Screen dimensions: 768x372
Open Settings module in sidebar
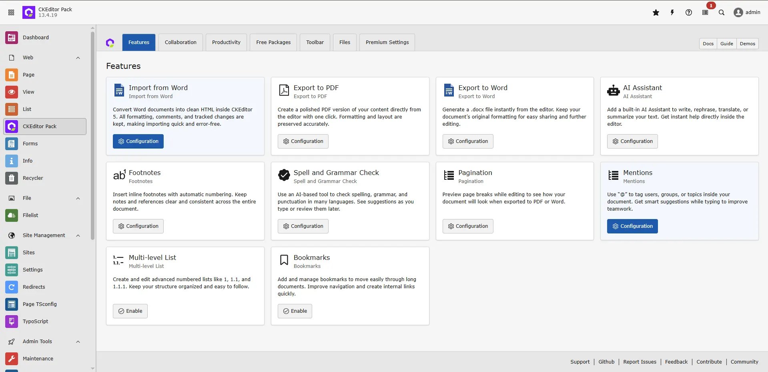coord(45,270)
